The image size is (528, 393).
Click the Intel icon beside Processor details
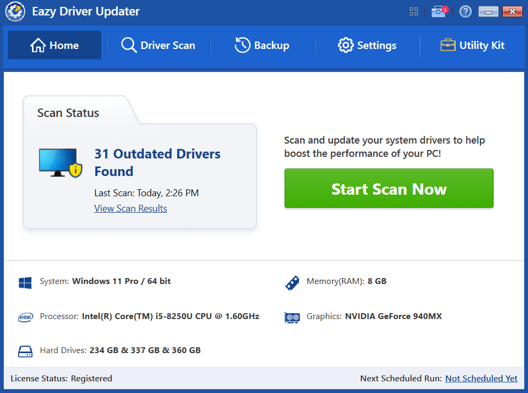[25, 317]
